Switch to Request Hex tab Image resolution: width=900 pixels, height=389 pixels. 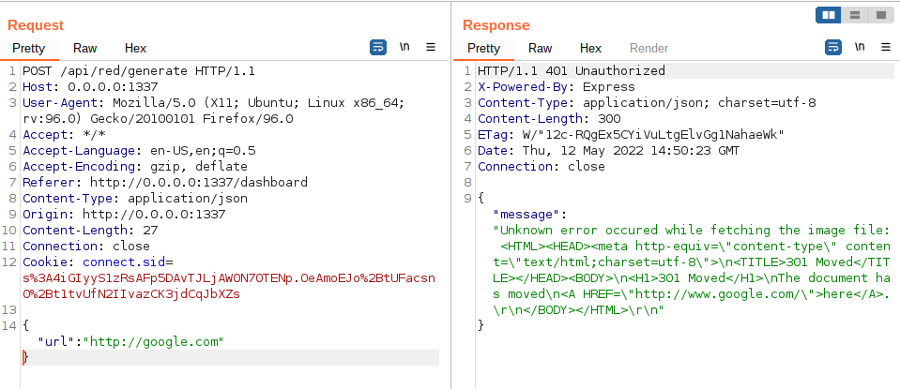click(x=135, y=49)
